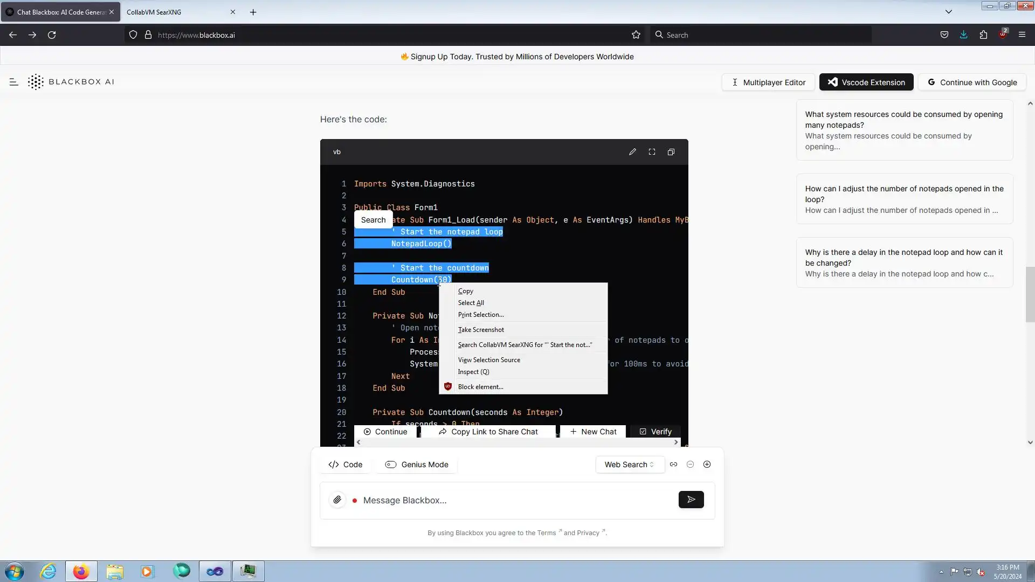Copy code using the code block copy icon
The height and width of the screenshot is (582, 1035).
671,152
